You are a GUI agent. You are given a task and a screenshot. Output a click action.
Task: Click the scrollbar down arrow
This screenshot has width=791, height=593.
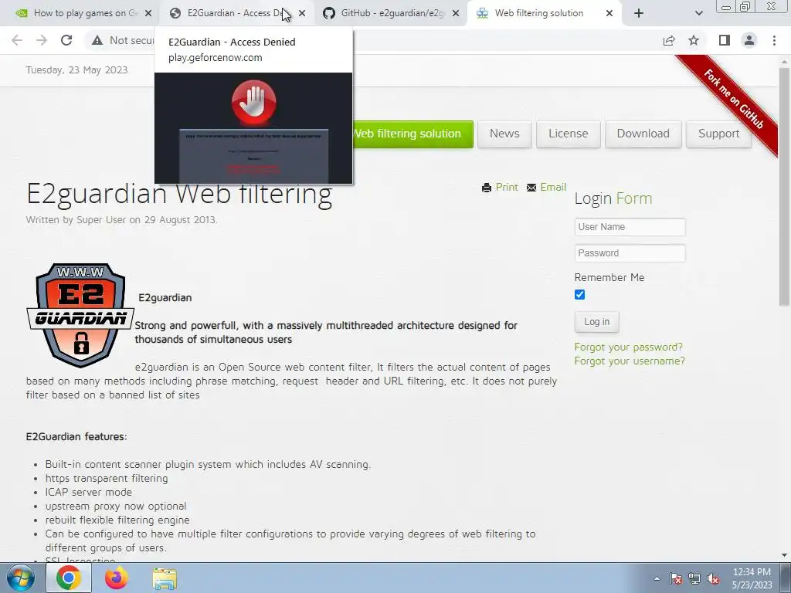(784, 555)
